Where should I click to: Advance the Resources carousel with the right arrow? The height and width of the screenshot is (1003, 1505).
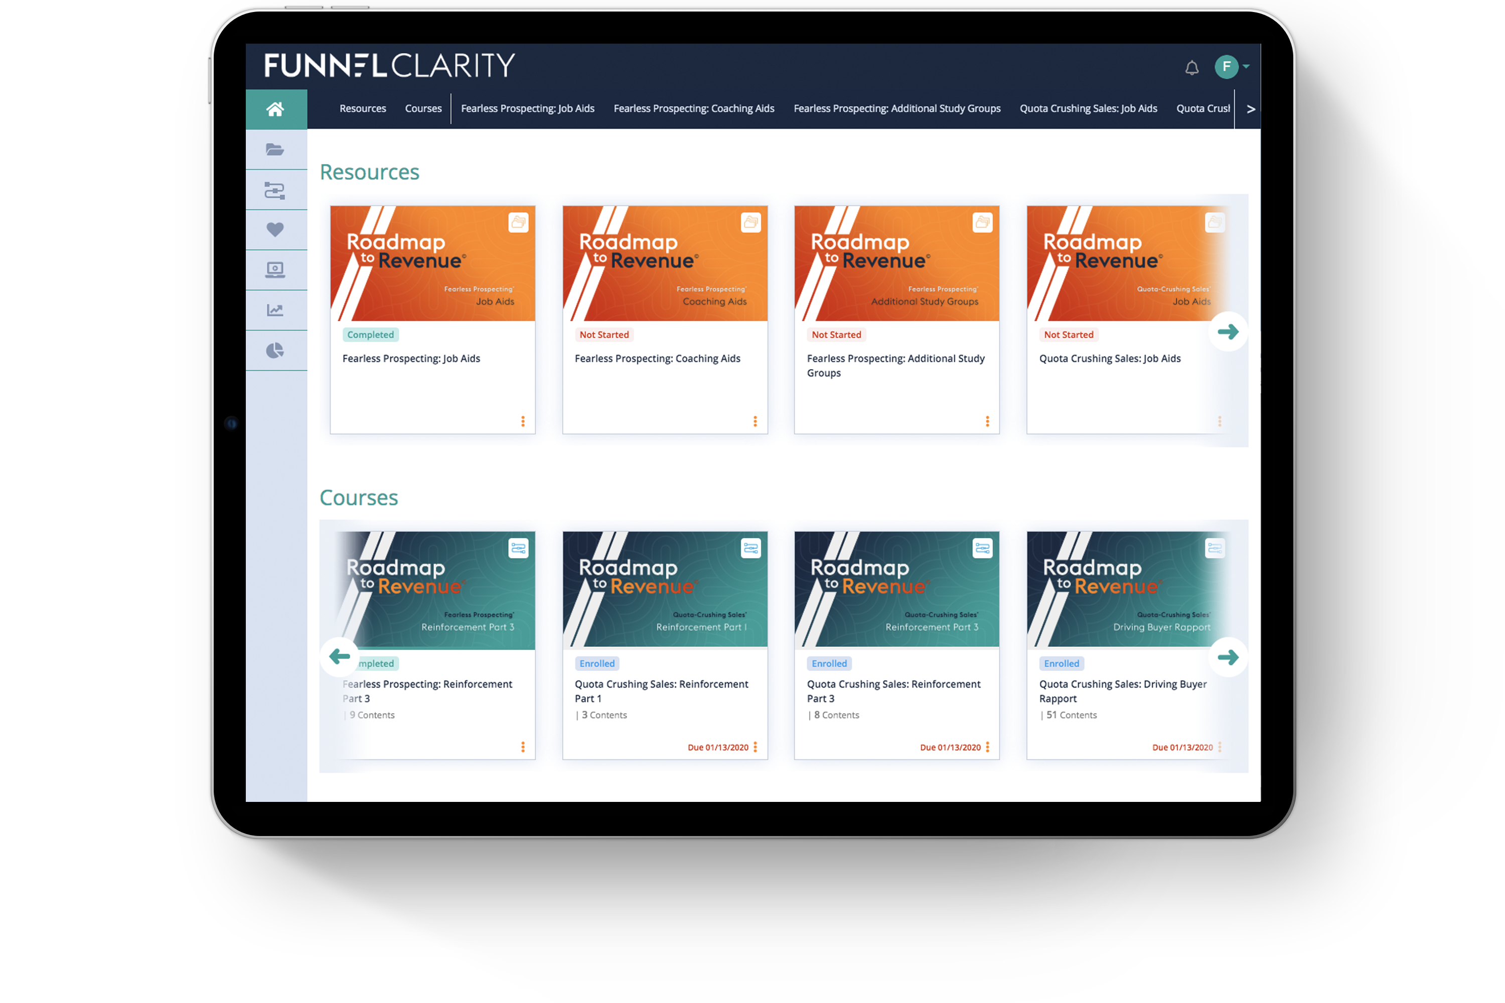pyautogui.click(x=1228, y=331)
